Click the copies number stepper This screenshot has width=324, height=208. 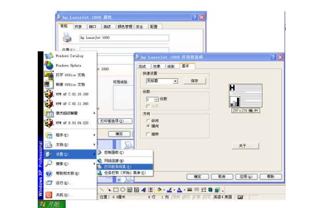[157, 100]
